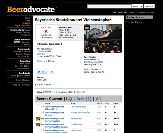Click the search button
The height and width of the screenshot is (133, 163).
(149, 6)
